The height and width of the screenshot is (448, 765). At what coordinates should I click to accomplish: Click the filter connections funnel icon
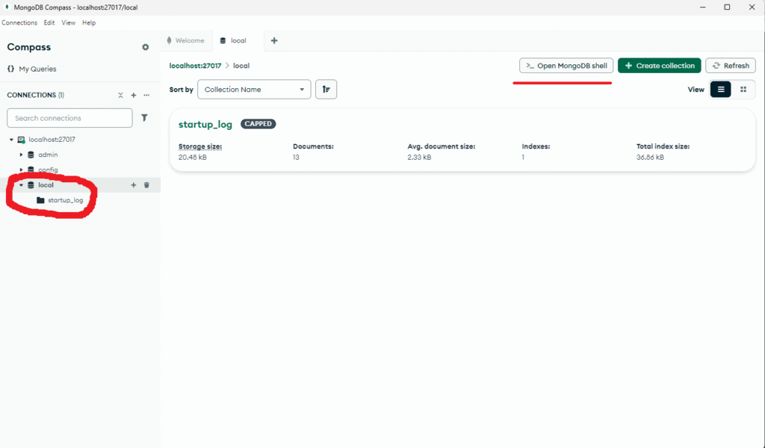[x=144, y=118]
